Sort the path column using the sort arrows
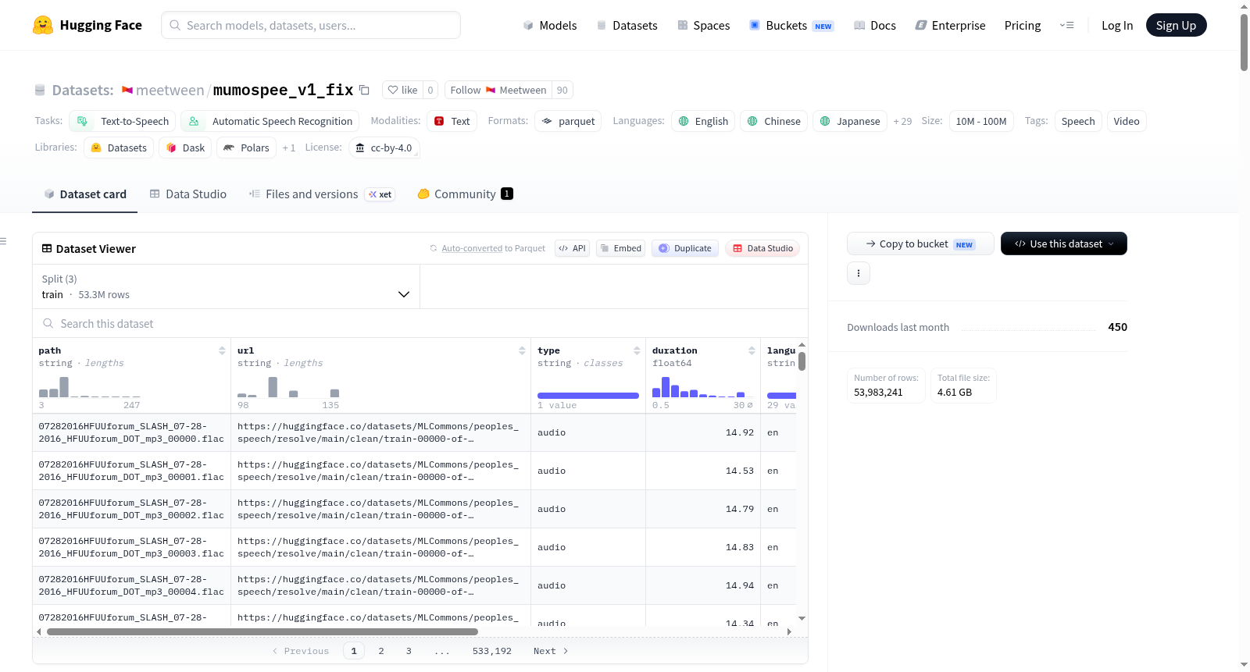1250x672 pixels. [x=222, y=350]
